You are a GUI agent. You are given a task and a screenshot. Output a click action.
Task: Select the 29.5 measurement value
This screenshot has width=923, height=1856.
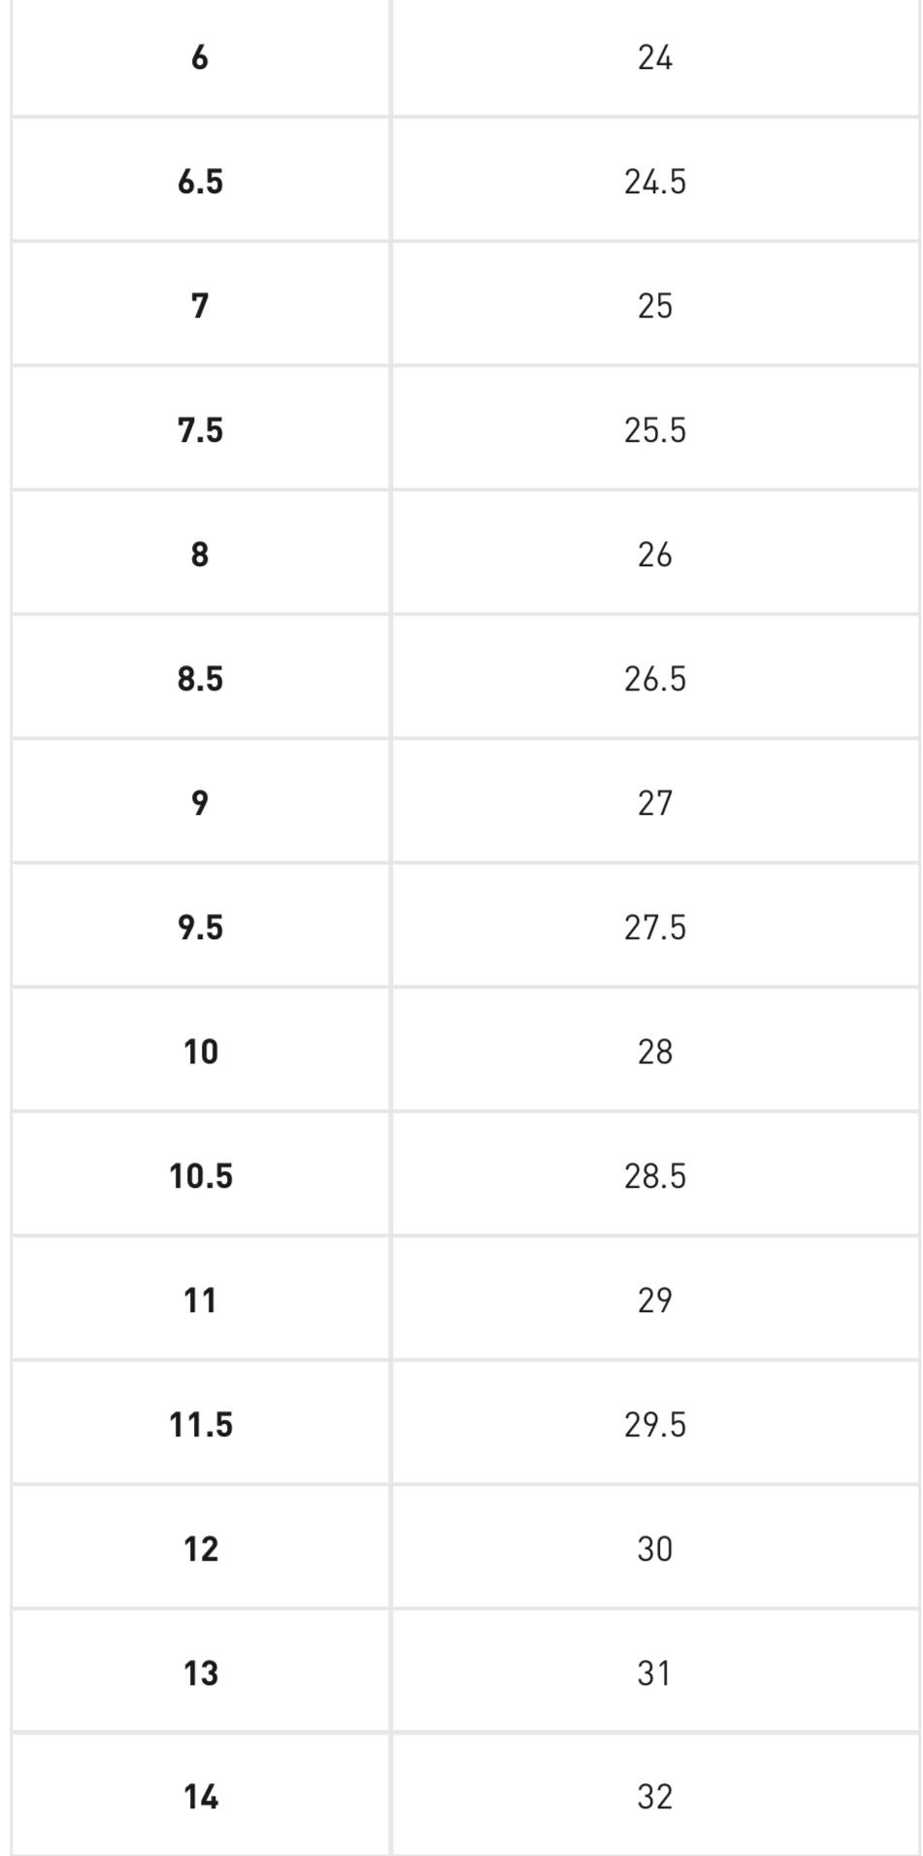pos(655,1425)
